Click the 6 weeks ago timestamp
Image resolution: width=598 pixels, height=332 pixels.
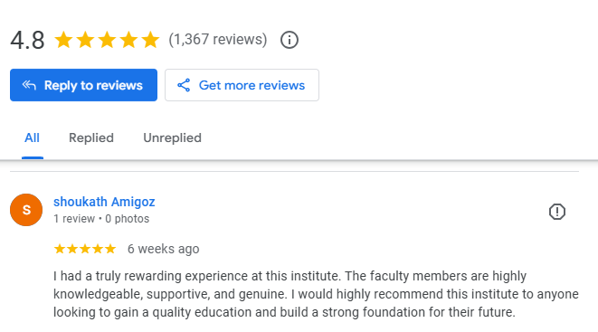[163, 249]
